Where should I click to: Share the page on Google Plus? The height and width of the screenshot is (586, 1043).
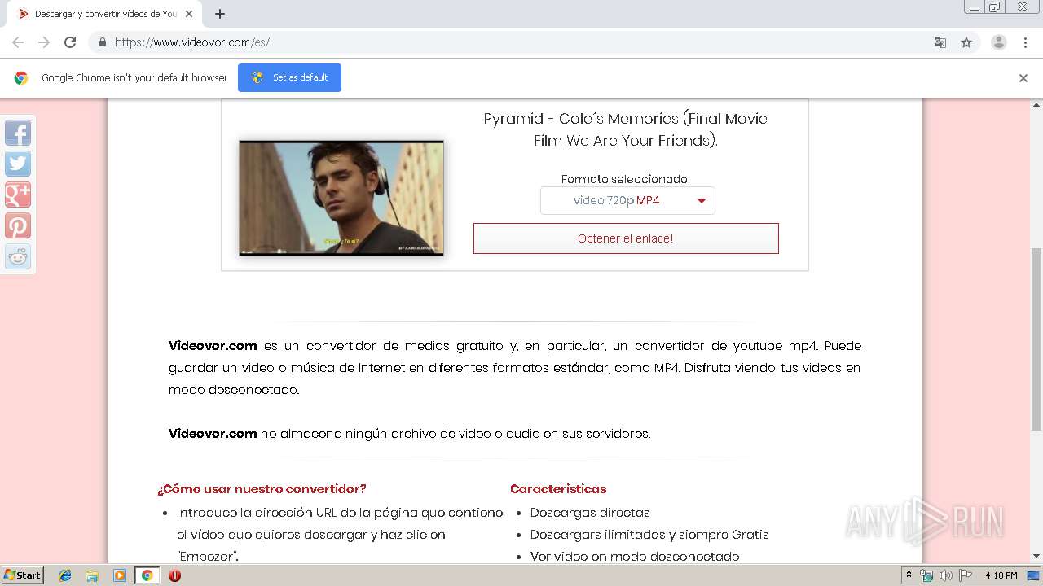click(18, 195)
